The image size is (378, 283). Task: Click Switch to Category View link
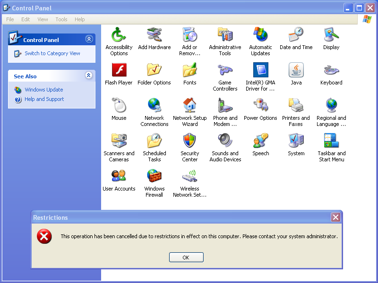pos(52,54)
